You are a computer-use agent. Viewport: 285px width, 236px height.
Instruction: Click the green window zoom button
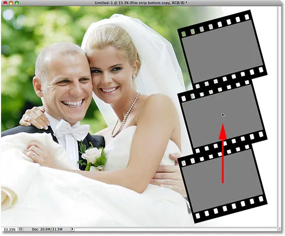[17, 3]
